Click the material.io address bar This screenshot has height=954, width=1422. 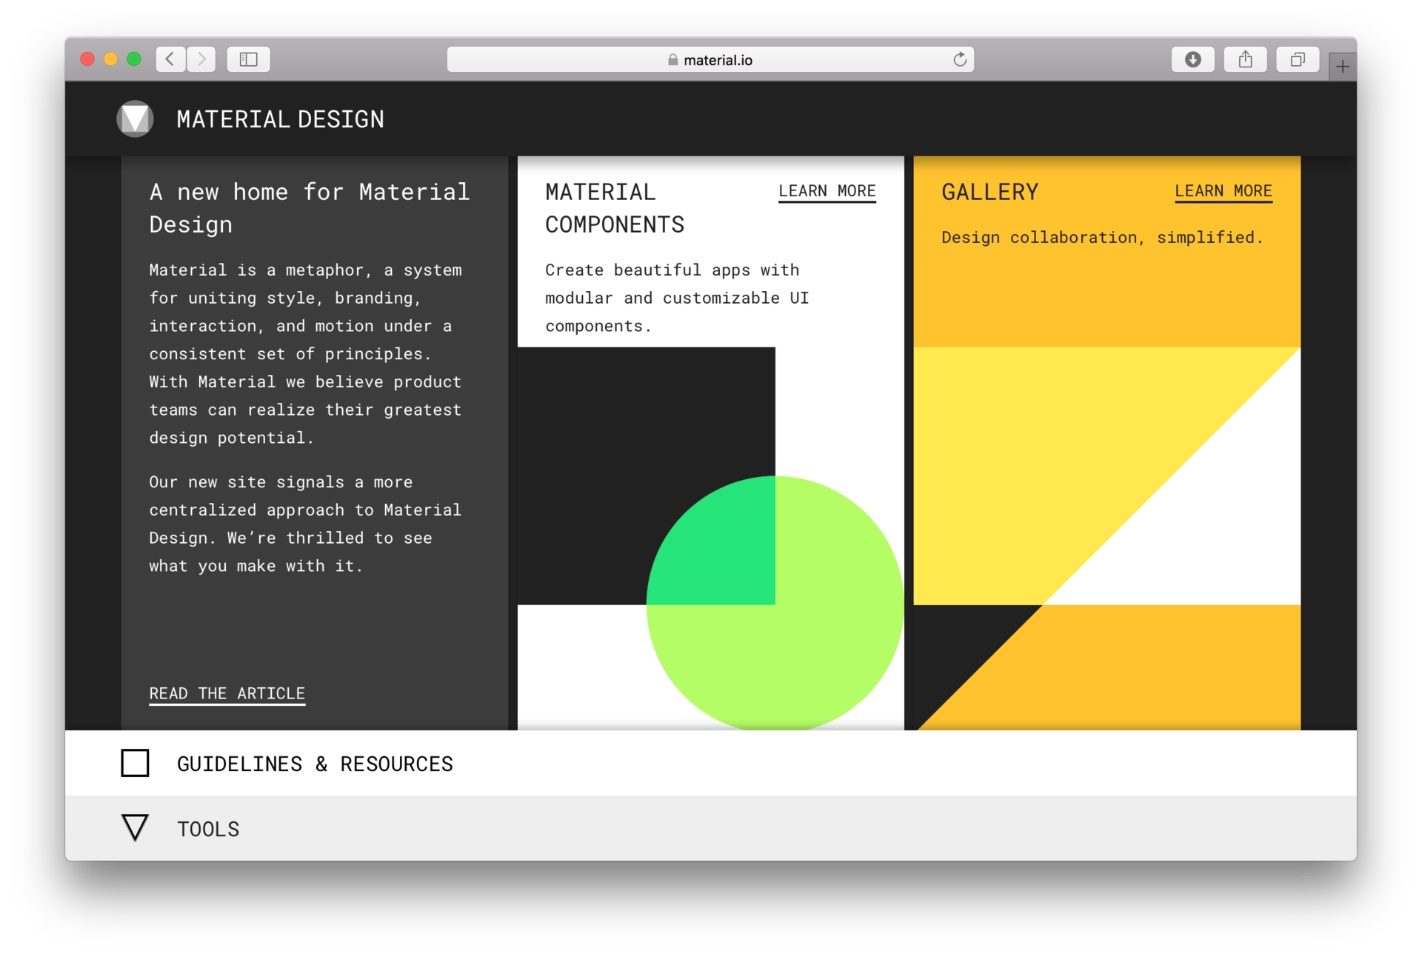(x=710, y=60)
